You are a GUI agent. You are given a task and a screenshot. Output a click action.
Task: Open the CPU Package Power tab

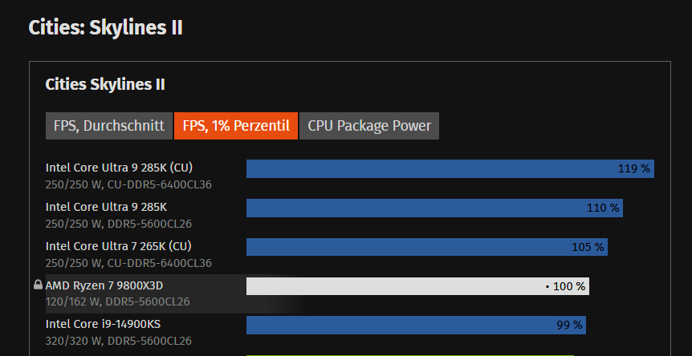pos(369,126)
